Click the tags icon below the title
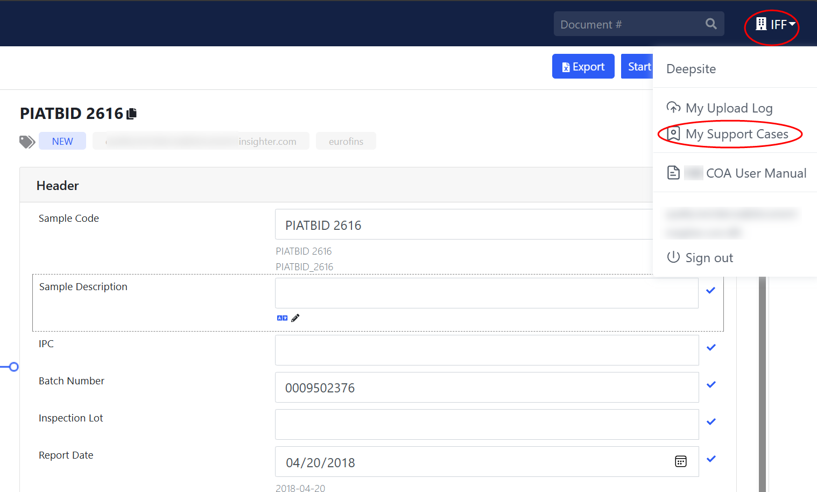The width and height of the screenshot is (817, 492). click(27, 142)
